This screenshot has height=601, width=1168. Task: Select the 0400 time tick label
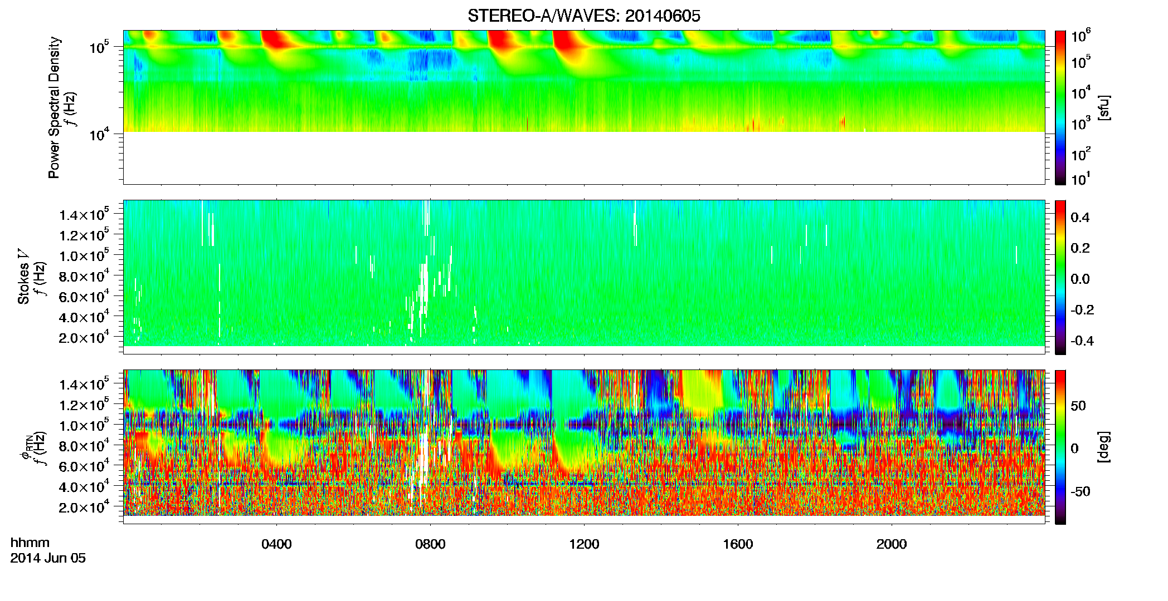[x=276, y=544]
